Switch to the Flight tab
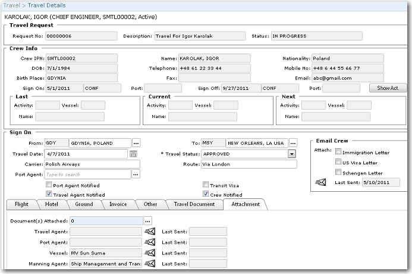 [21, 204]
